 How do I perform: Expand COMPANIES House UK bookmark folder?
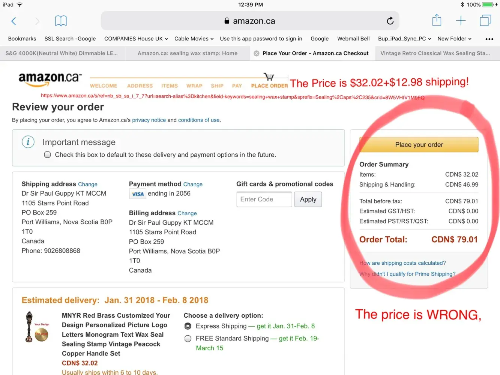pos(136,39)
